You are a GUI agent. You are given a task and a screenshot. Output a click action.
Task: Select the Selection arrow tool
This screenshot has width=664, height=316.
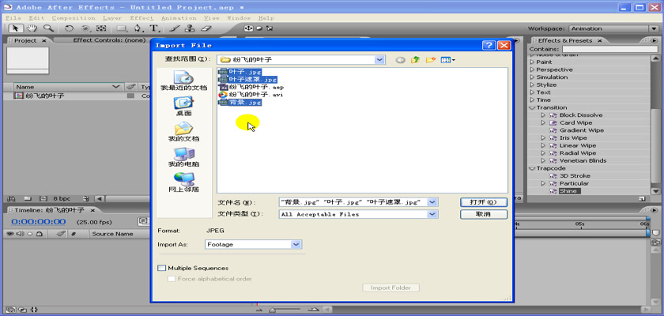(16, 28)
